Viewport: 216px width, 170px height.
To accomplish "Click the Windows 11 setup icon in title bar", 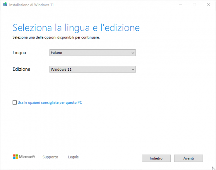I will 5,4.
